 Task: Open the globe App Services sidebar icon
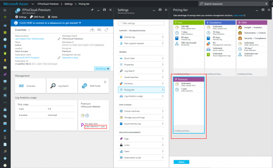click(5, 40)
